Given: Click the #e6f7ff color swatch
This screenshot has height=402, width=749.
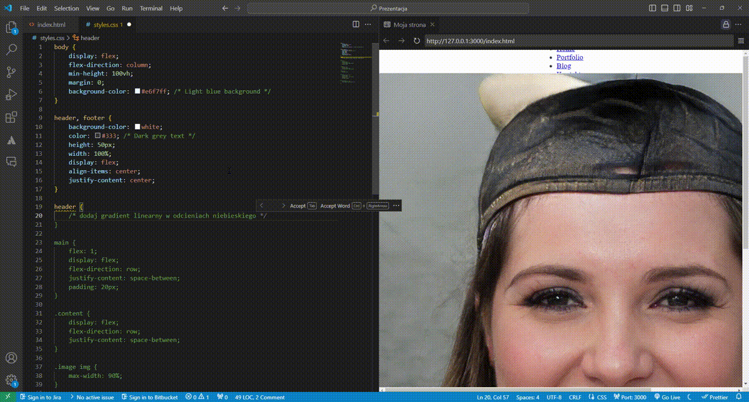Looking at the screenshot, I should coord(137,91).
